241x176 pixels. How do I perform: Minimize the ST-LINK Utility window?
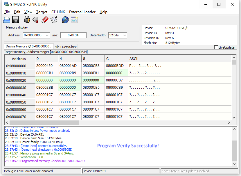[x=206, y=4]
